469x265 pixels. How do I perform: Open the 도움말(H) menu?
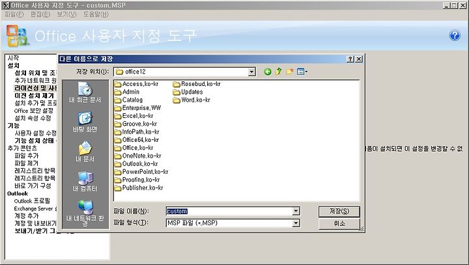(96, 14)
